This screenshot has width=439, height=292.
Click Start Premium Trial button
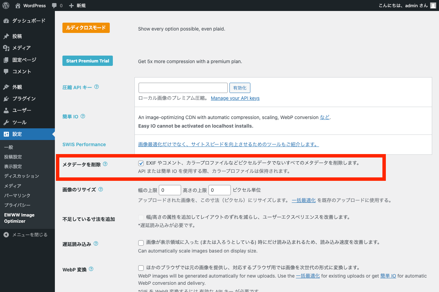87,61
